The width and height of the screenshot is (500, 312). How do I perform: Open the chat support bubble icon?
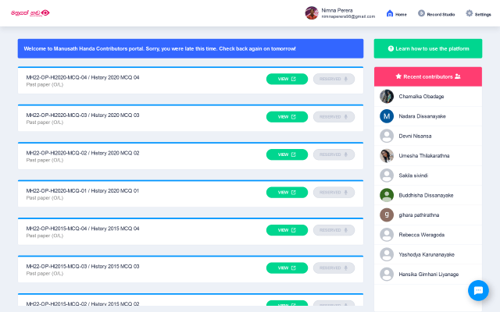tap(478, 290)
